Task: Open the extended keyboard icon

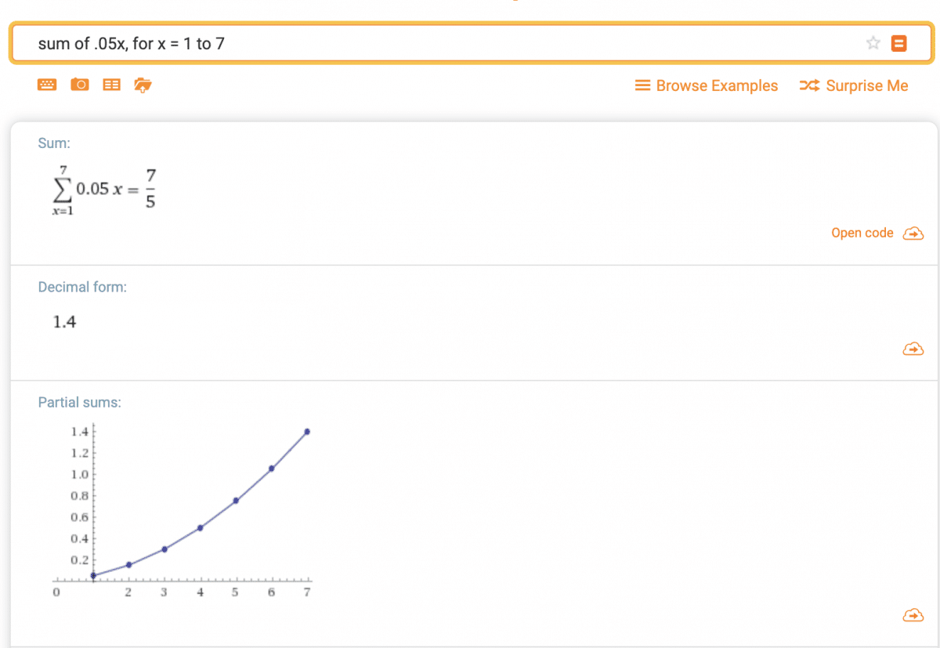Action: click(x=47, y=85)
